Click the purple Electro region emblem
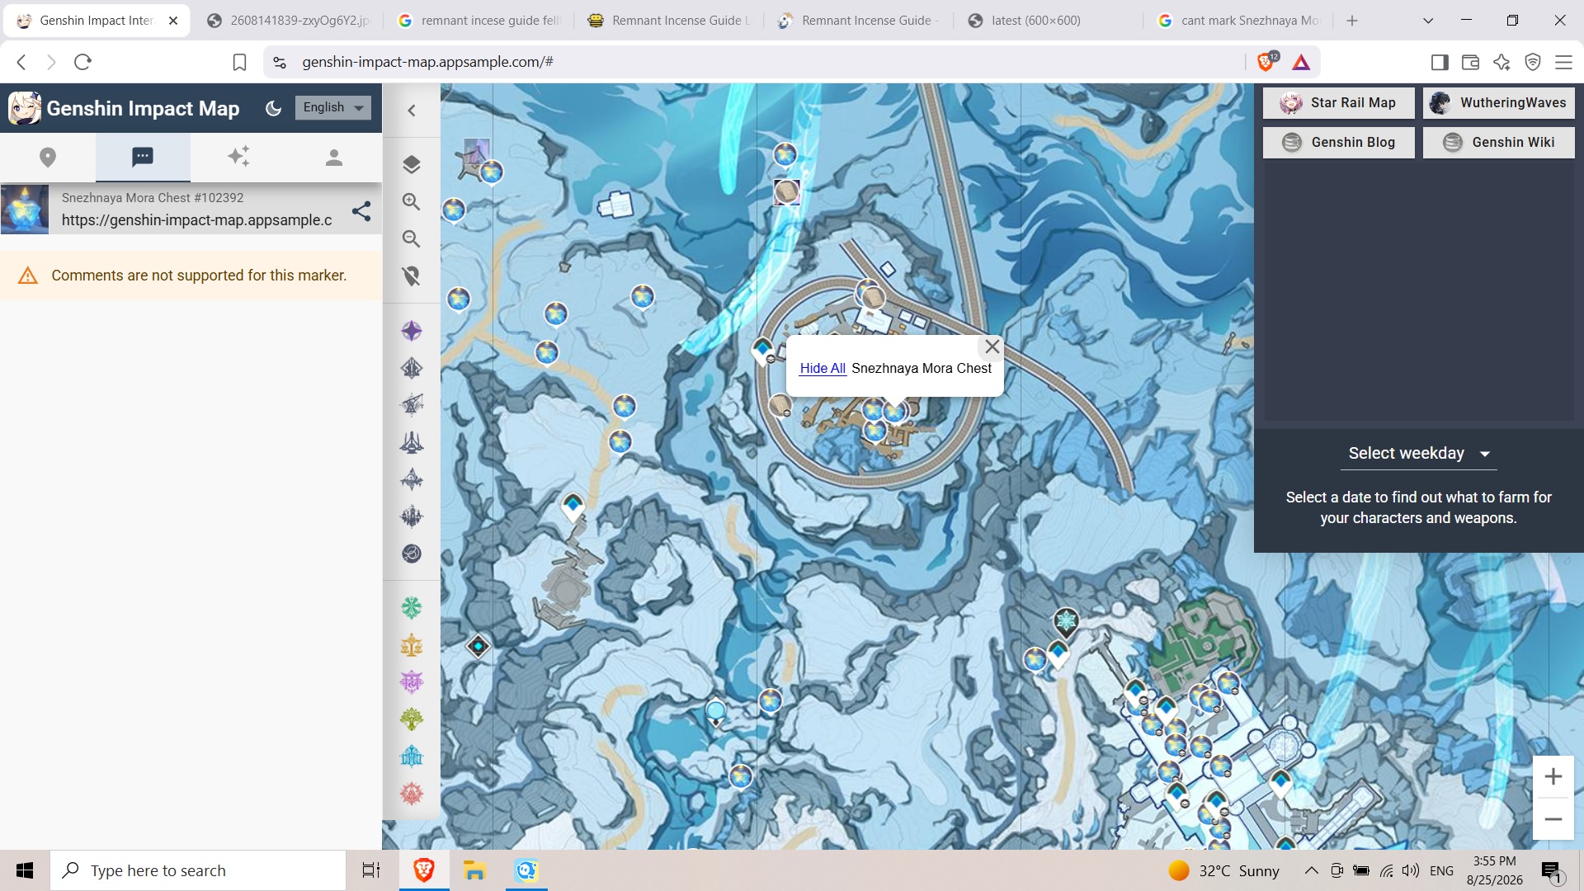This screenshot has width=1584, height=891. pos(412,682)
